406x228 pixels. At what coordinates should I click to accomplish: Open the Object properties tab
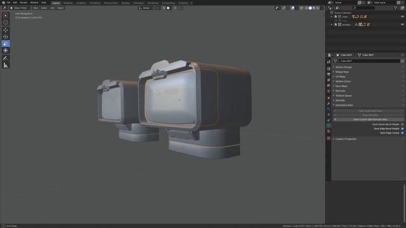(x=329, y=98)
